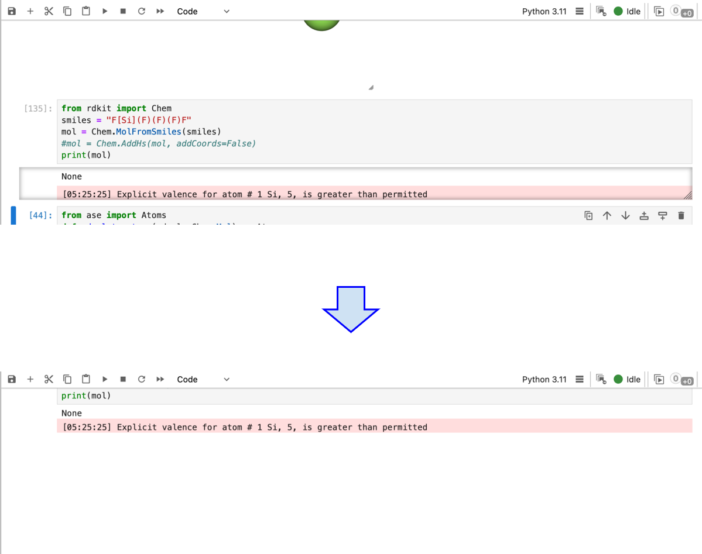The image size is (702, 554).
Task: Move cell 44 down with the arrow icon
Action: tap(625, 216)
